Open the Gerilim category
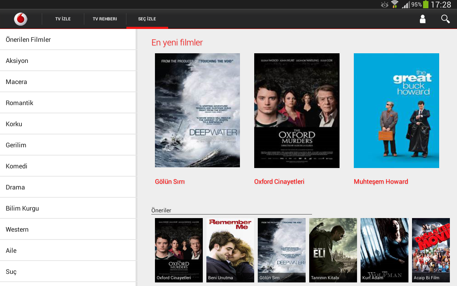The height and width of the screenshot is (286, 457). pyautogui.click(x=68, y=145)
